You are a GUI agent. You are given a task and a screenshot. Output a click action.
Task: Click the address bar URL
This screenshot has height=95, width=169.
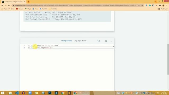pos(76,6)
